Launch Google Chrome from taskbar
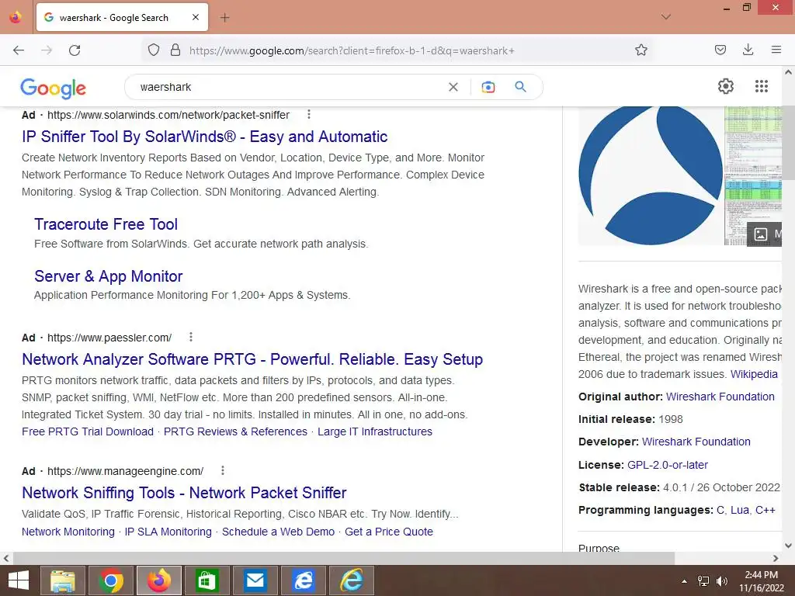Screen dimensions: 795x596 [111, 580]
